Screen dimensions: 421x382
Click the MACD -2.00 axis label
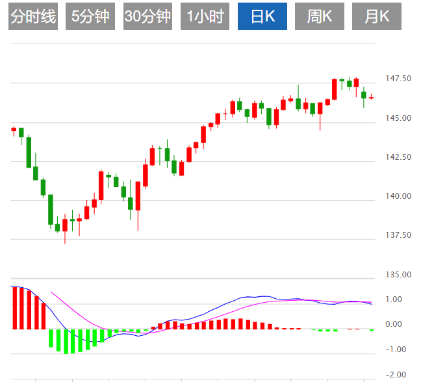click(396, 374)
